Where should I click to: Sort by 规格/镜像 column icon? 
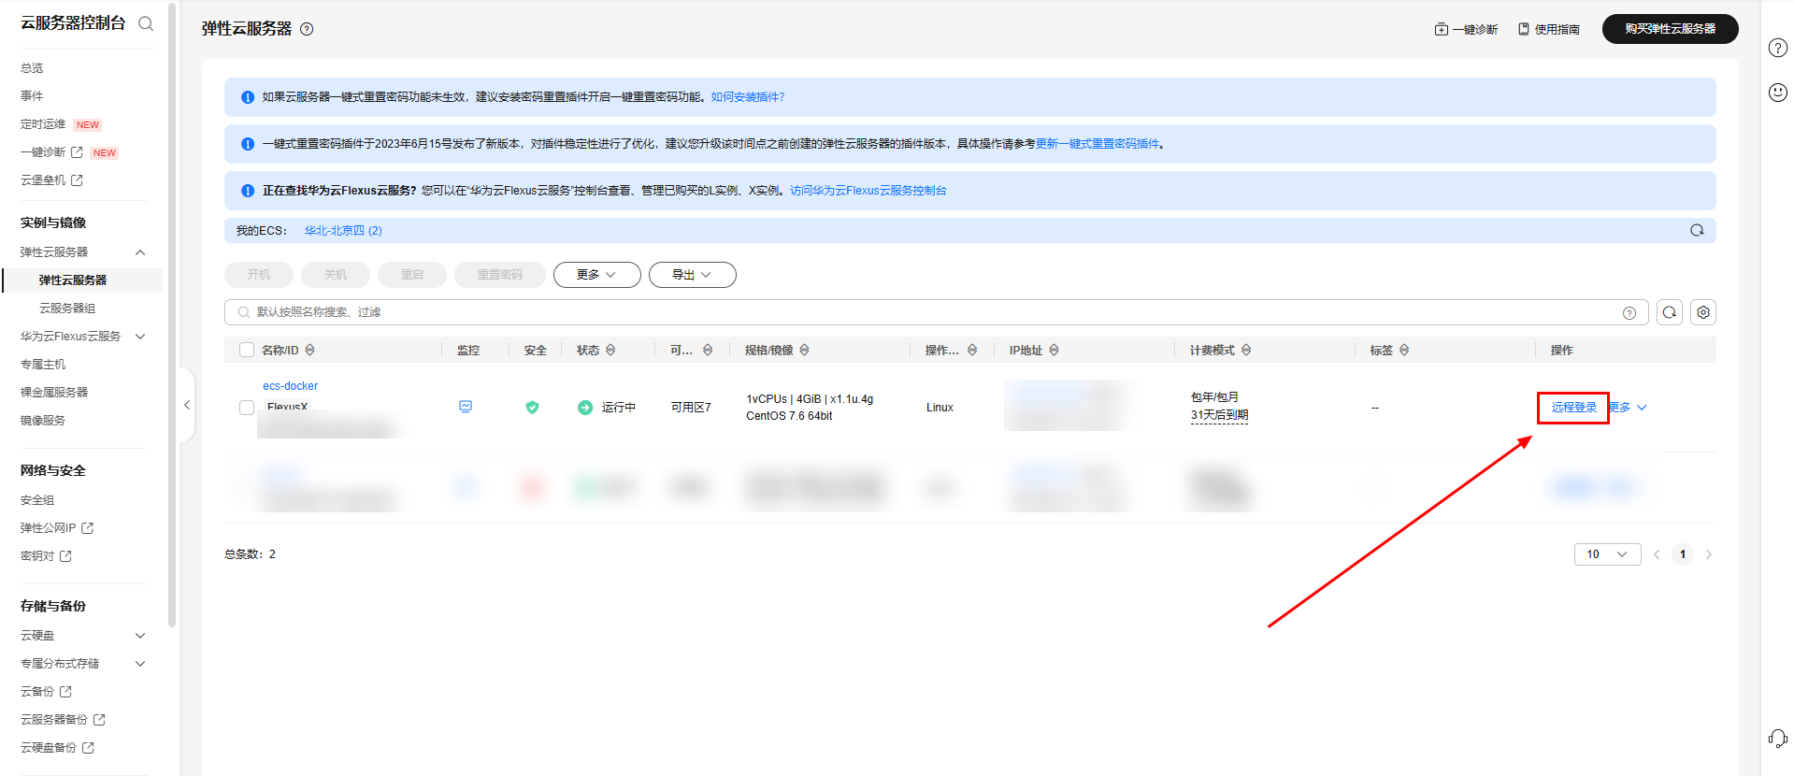click(804, 350)
